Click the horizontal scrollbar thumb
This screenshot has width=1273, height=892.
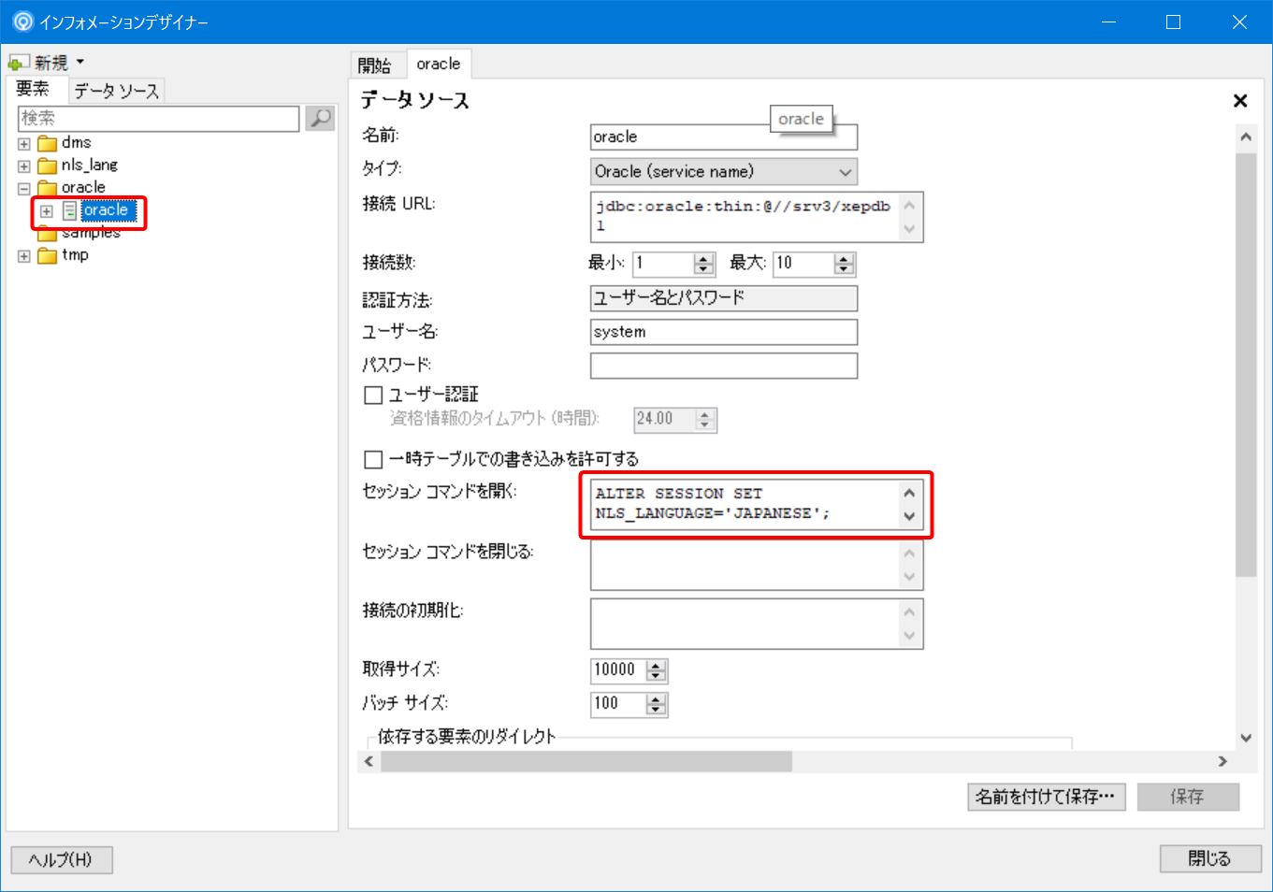coord(586,761)
